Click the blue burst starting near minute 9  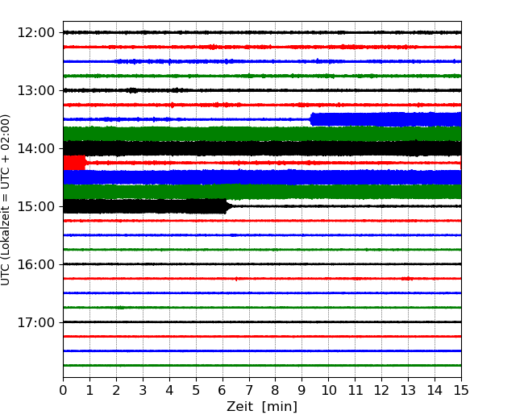(x=385, y=119)
